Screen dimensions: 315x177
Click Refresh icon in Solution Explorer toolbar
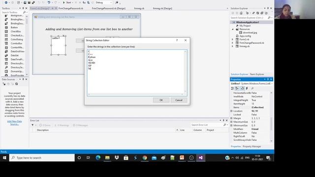pyautogui.click(x=258, y=13)
